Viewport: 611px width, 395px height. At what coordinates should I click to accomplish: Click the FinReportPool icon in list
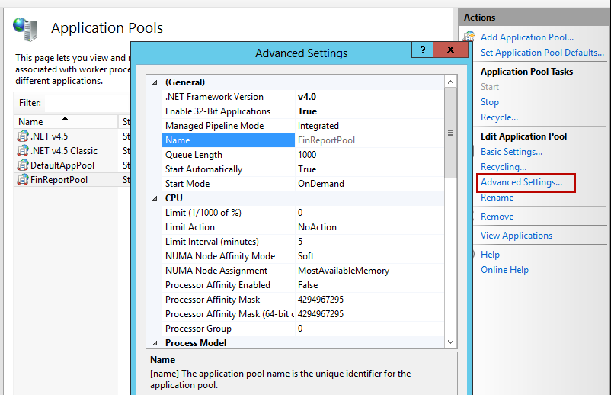[23, 180]
